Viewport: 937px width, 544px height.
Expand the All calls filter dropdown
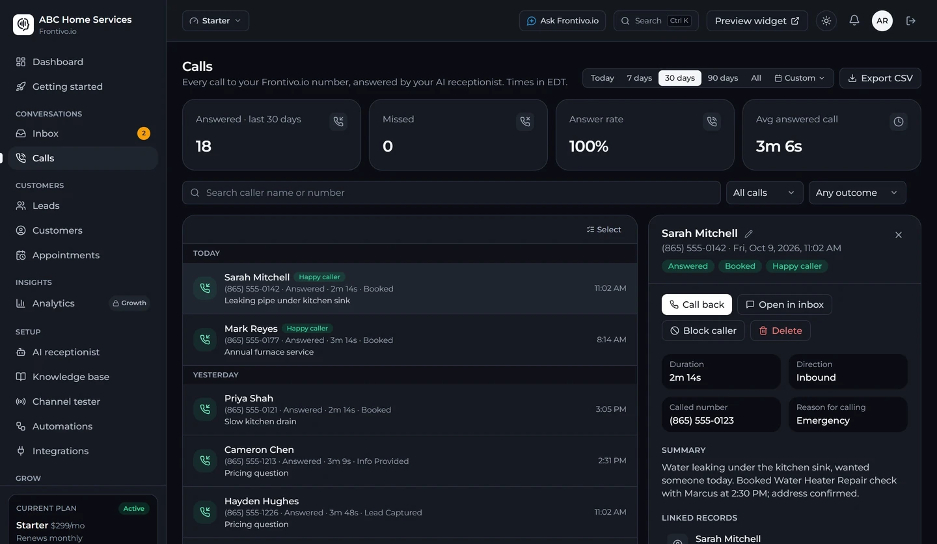pos(764,193)
